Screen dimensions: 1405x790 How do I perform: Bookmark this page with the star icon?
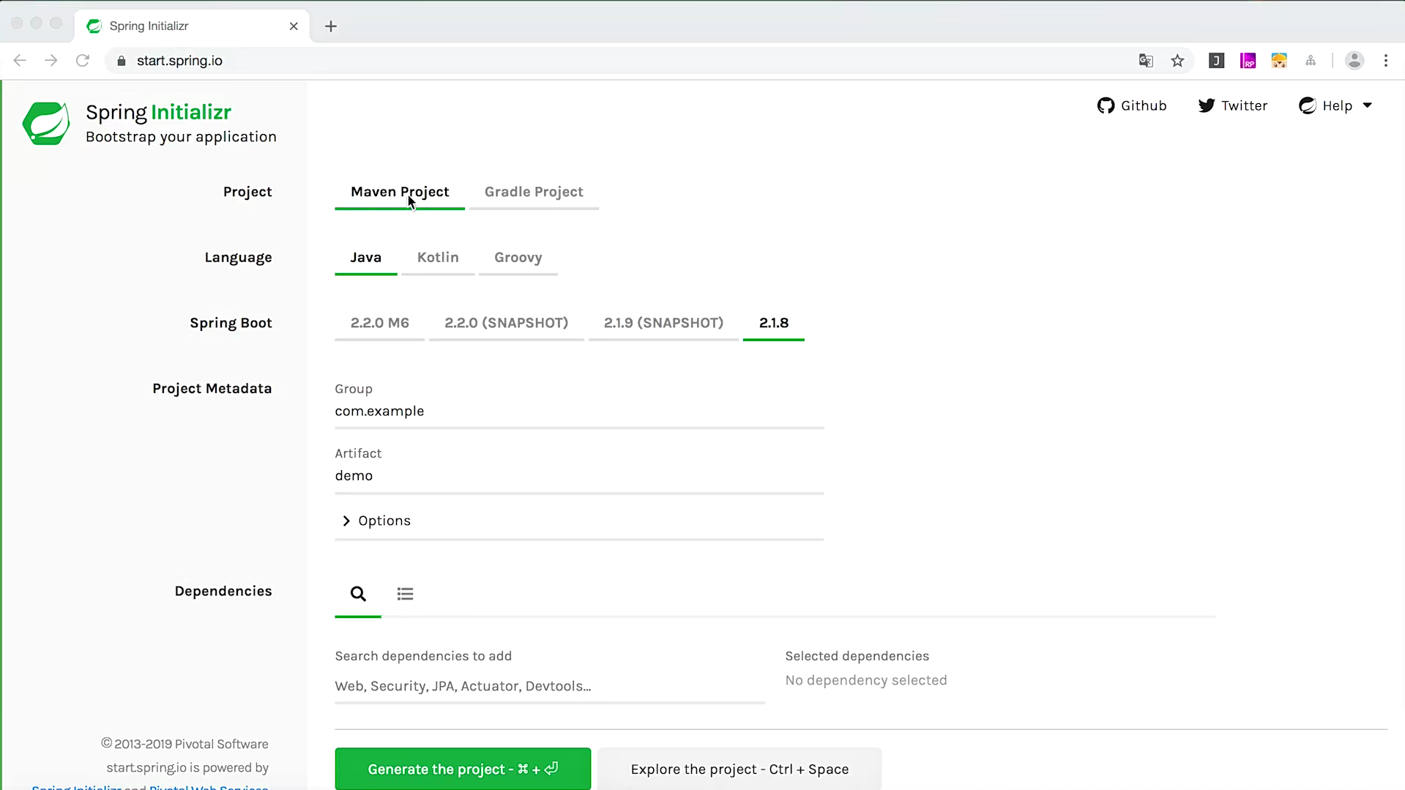[1177, 61]
